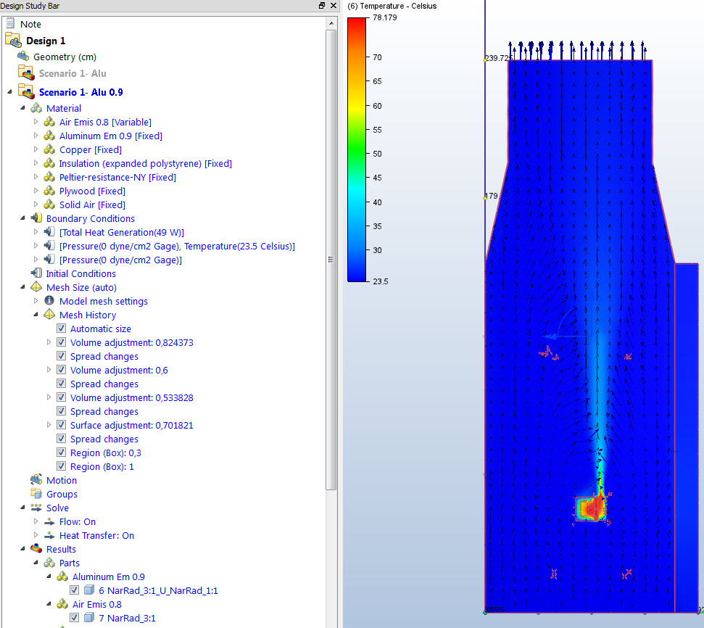The height and width of the screenshot is (628, 704).
Task: Uncheck the Automatic size checkbox
Action: [x=61, y=329]
